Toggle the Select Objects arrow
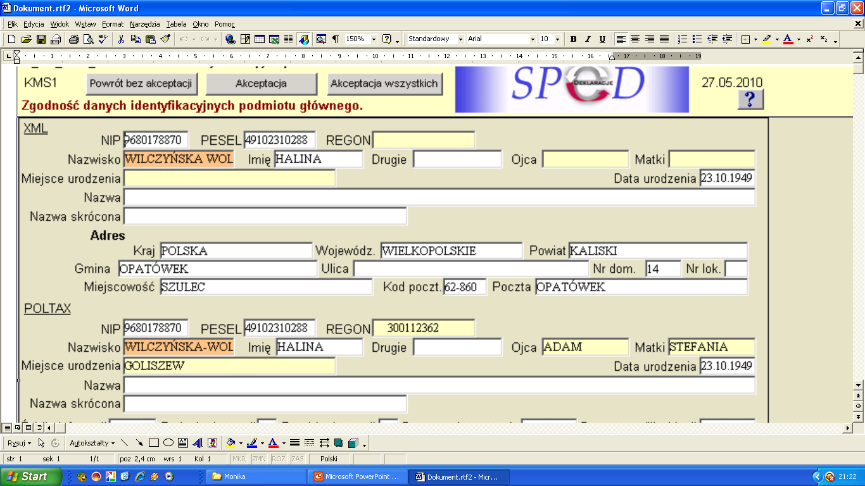The height and width of the screenshot is (486, 865). click(41, 443)
